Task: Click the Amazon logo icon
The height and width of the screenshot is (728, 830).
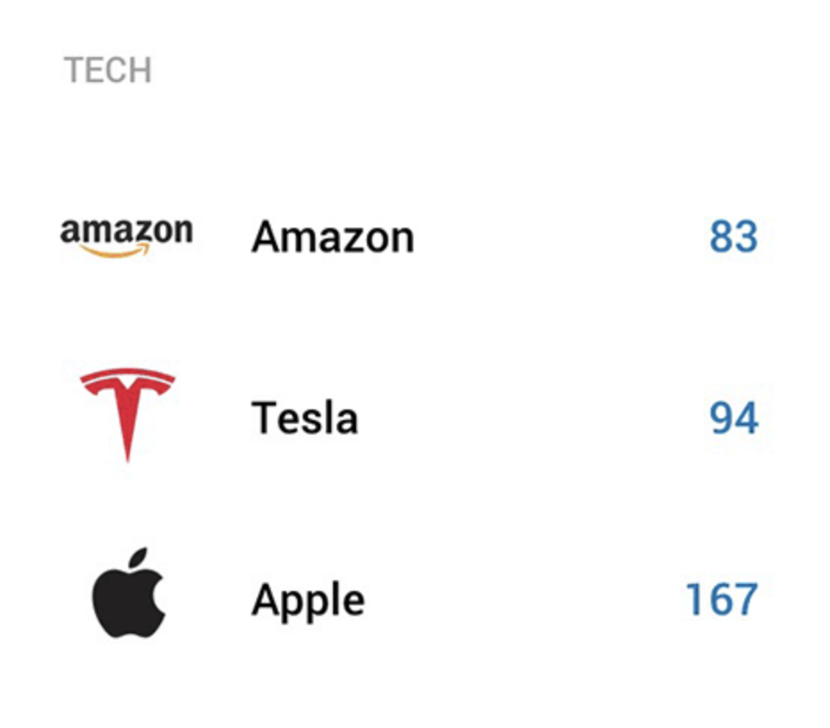Action: (126, 237)
